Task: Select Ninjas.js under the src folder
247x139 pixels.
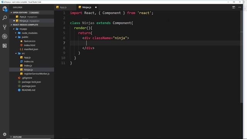Action: point(28,69)
